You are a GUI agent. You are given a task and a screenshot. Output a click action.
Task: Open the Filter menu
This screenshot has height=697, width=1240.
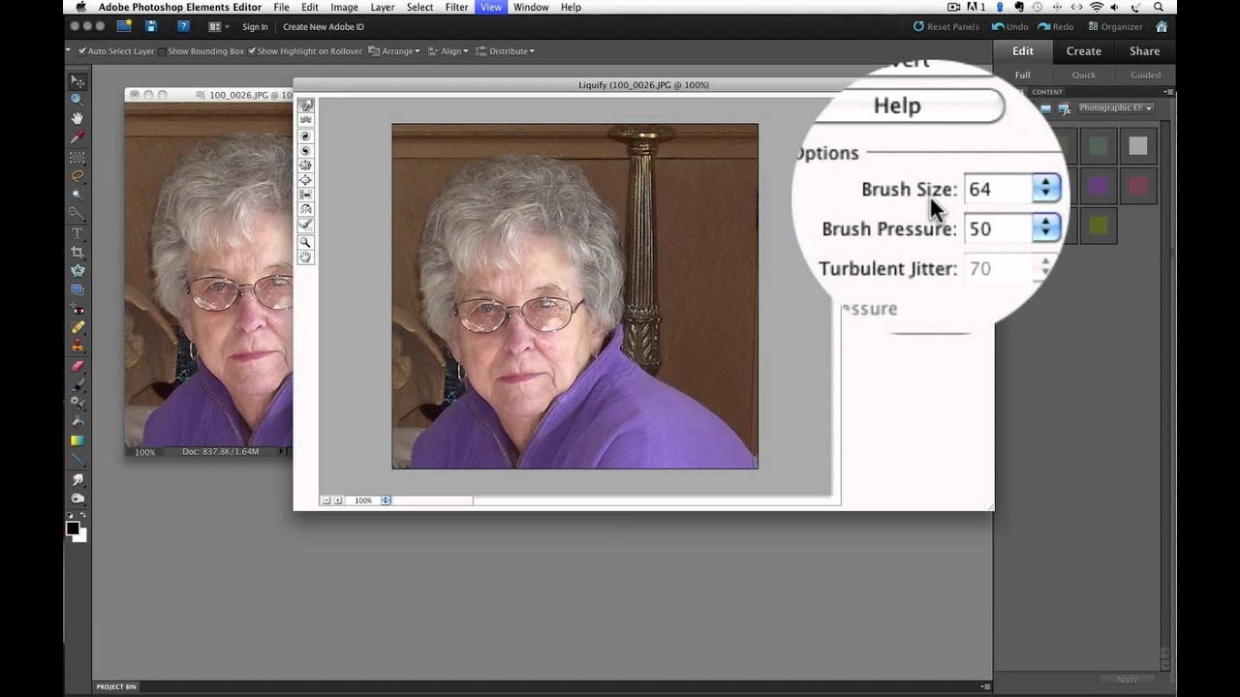click(x=457, y=7)
